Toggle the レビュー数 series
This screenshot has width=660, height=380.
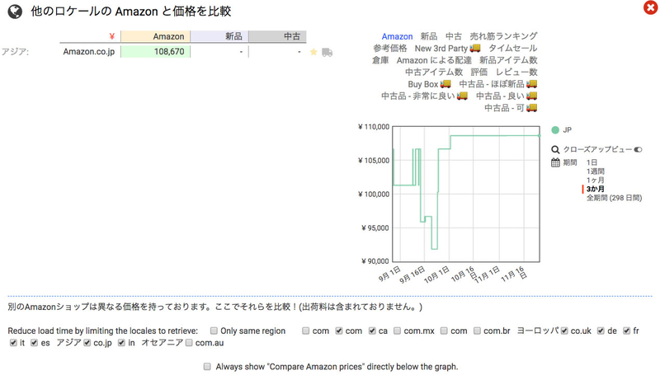[x=516, y=73]
